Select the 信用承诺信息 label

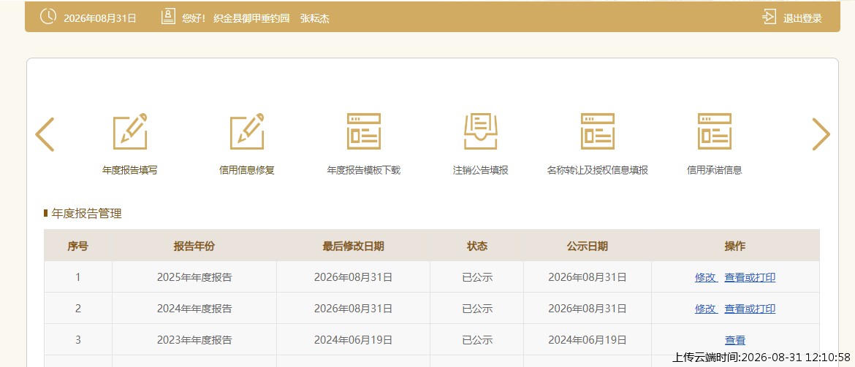coord(714,171)
